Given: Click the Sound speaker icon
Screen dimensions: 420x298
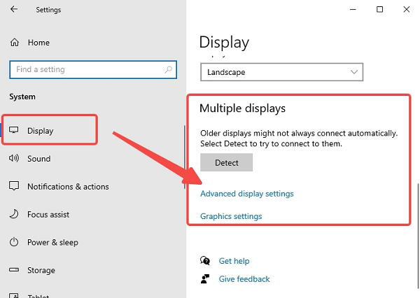Looking at the screenshot, I should (14, 159).
